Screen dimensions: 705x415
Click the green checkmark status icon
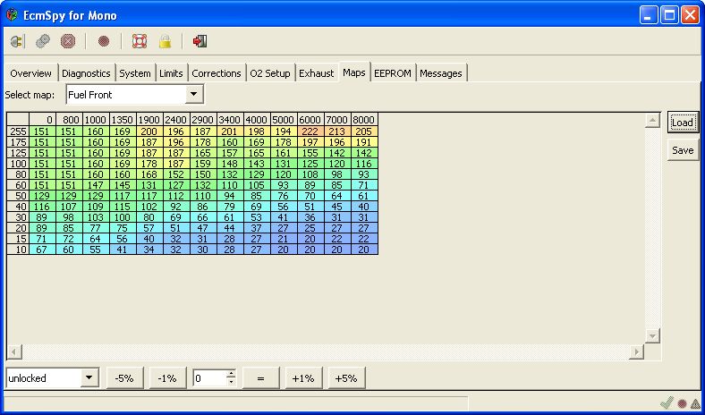tap(666, 403)
